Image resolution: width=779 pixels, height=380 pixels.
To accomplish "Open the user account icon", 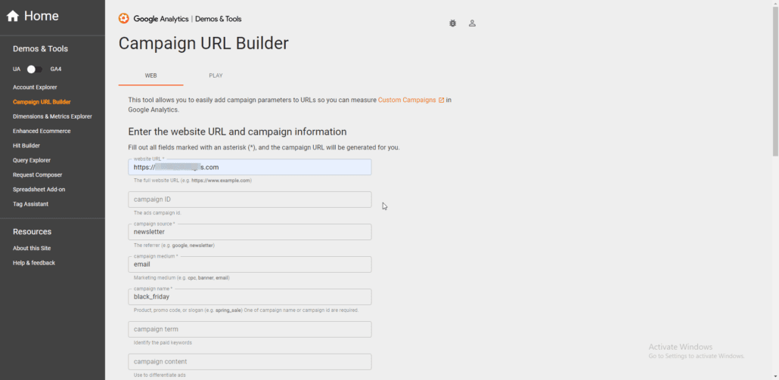I will click(473, 23).
